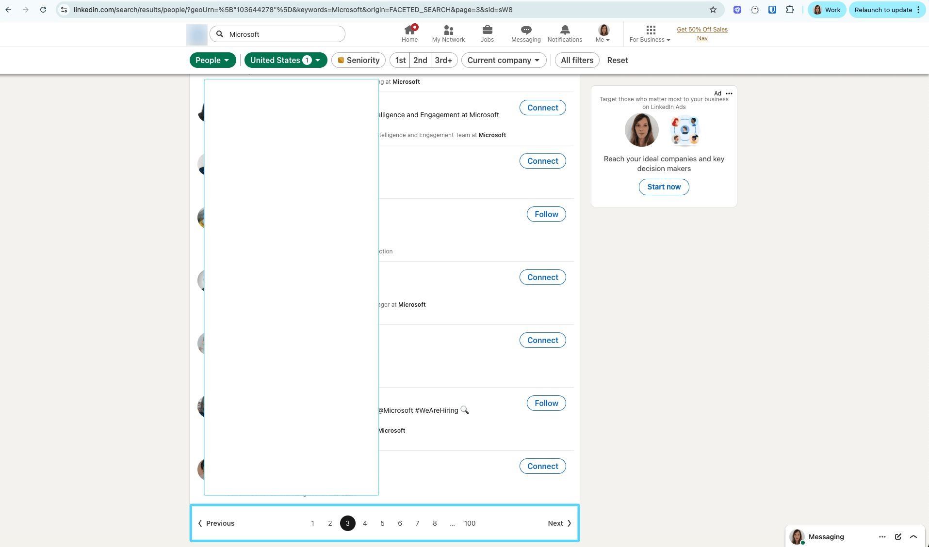Viewport: 929px width, 547px height.
Task: Open the Bitwarden shield extension icon
Action: point(772,10)
